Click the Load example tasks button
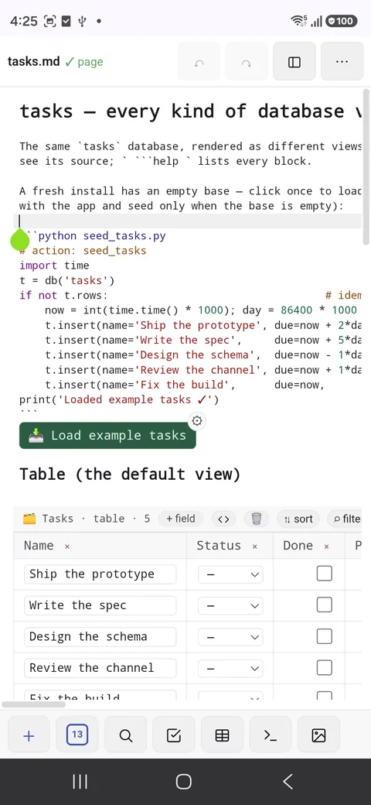The image size is (371, 805). 107,435
